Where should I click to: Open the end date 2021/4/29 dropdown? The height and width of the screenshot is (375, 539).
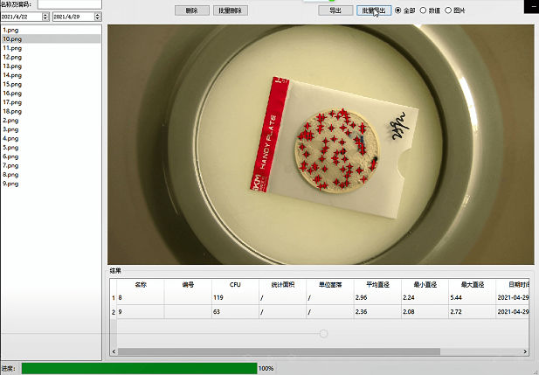pyautogui.click(x=98, y=17)
